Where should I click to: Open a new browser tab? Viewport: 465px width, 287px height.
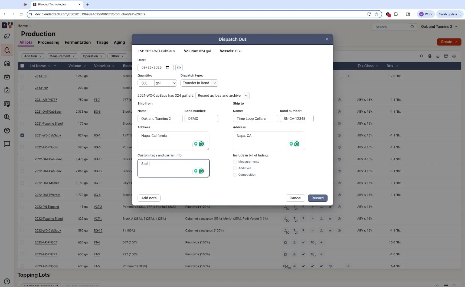tap(88, 5)
